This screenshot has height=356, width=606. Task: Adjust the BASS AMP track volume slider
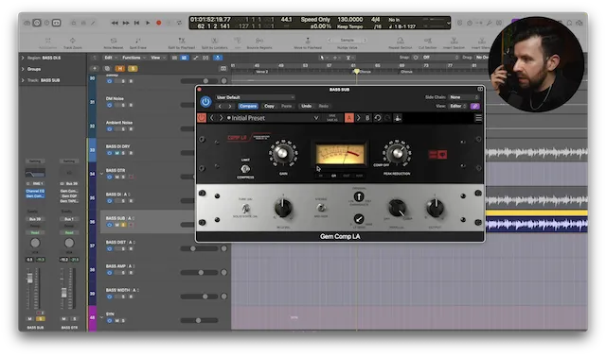201,272
